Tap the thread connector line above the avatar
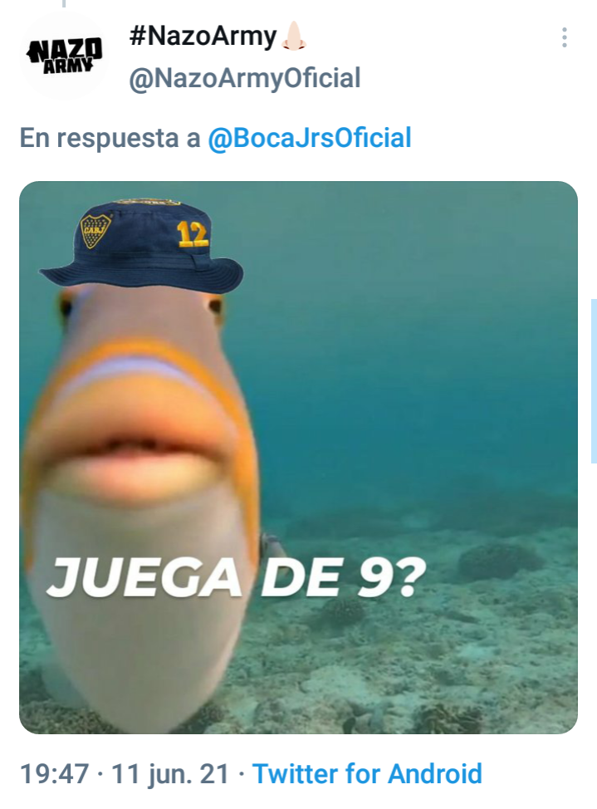The image size is (597, 809). (64, 3)
